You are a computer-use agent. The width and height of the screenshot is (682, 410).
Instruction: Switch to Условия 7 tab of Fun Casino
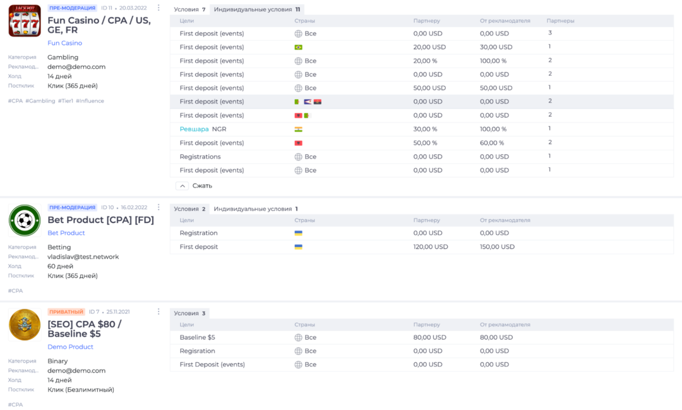coord(189,9)
